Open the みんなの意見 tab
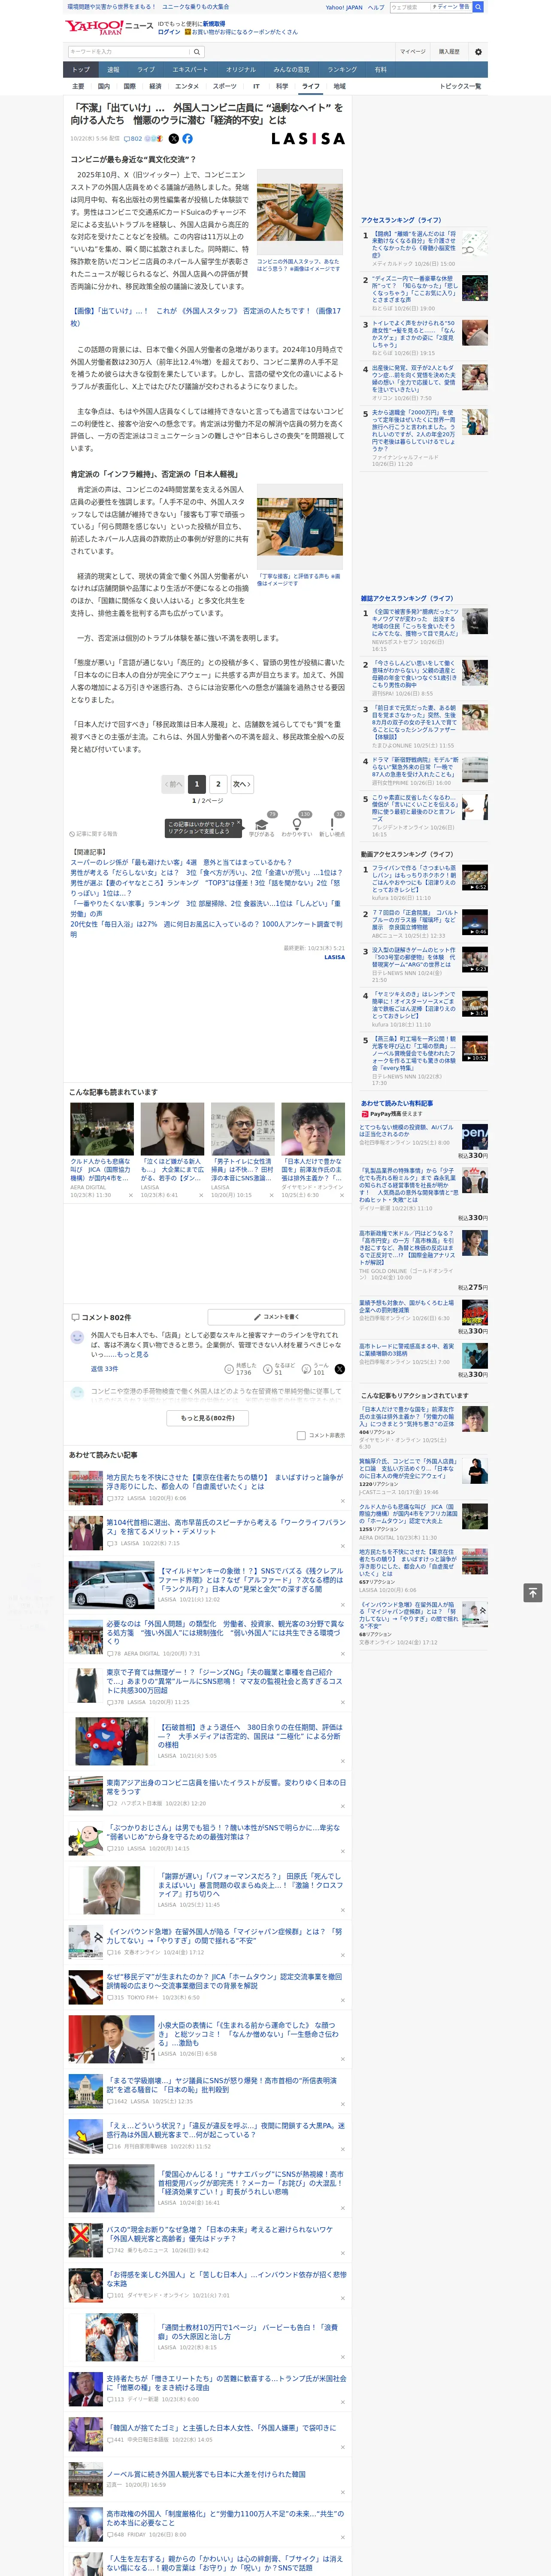 pyautogui.click(x=292, y=70)
